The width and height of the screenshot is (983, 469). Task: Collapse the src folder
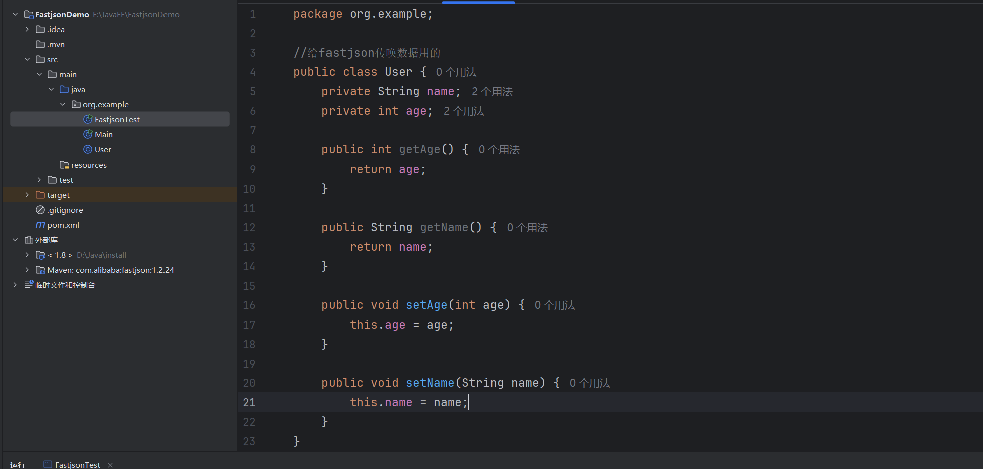click(x=27, y=59)
